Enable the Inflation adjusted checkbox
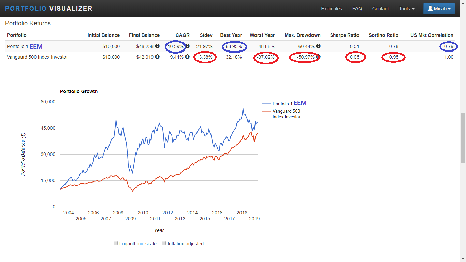The image size is (466, 262). [x=164, y=243]
